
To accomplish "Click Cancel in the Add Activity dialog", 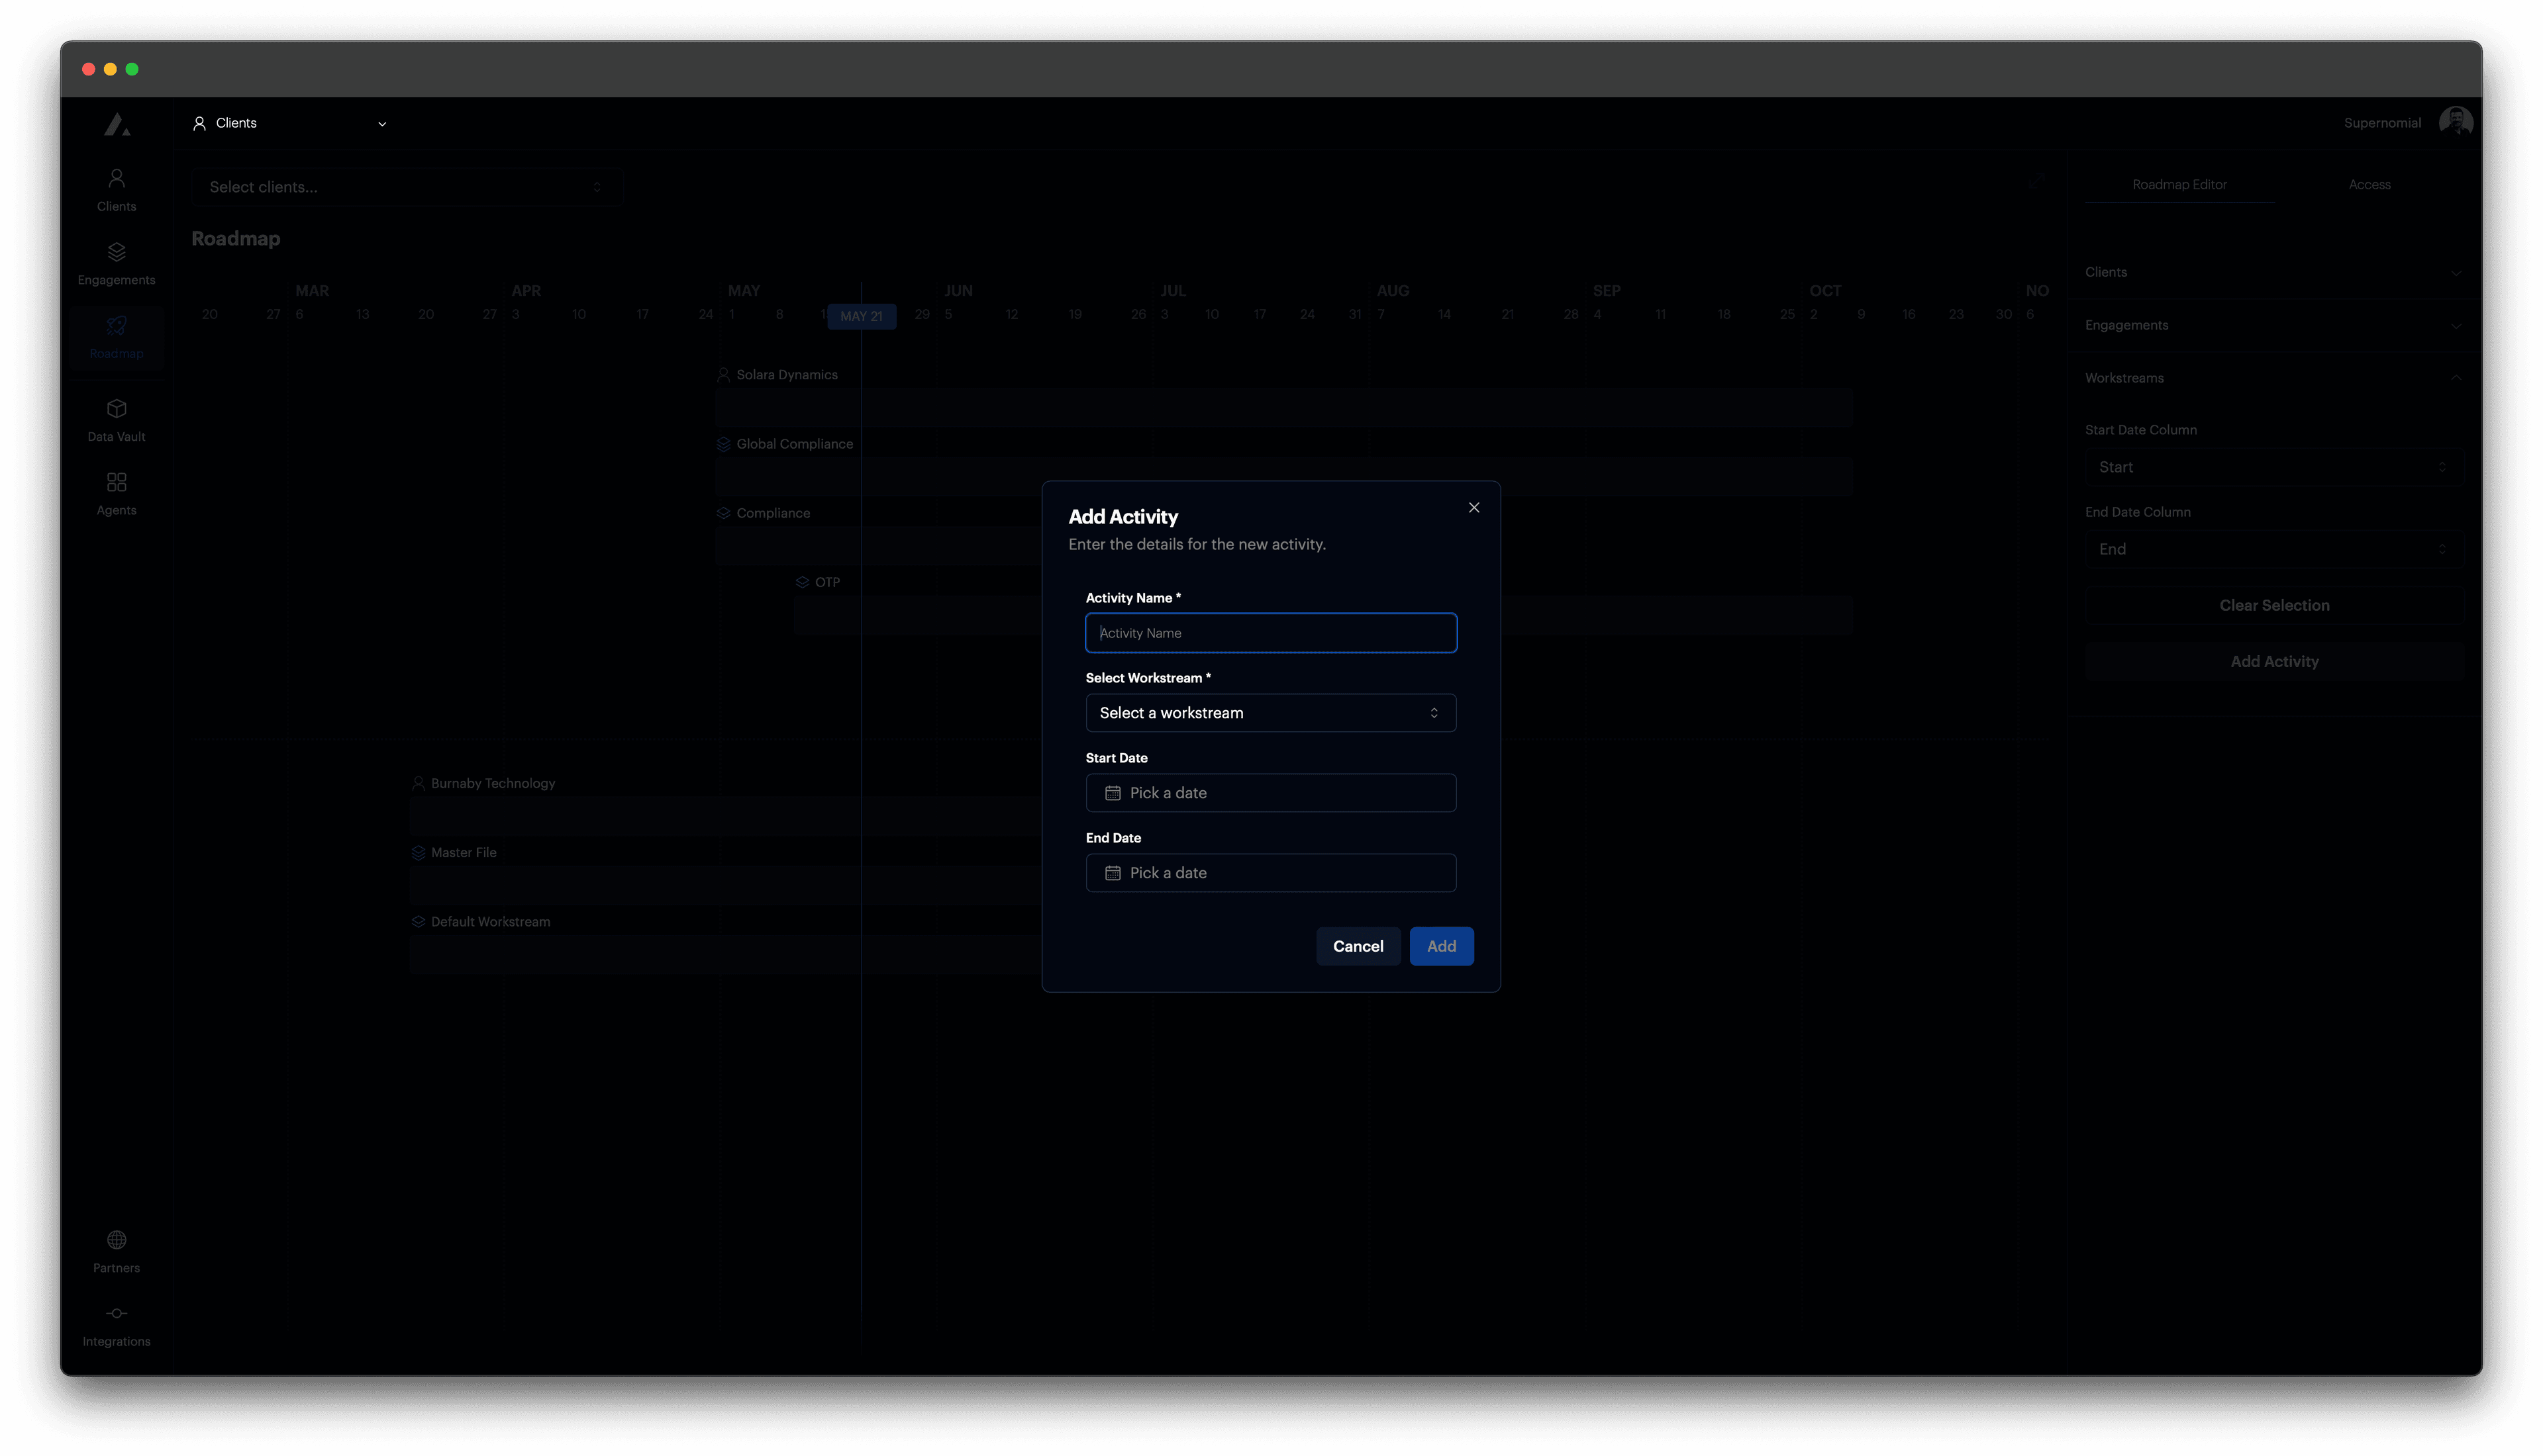I will (1358, 945).
